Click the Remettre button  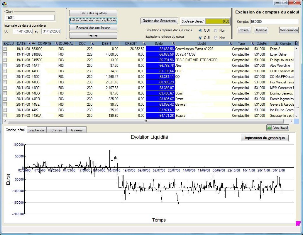261,30
